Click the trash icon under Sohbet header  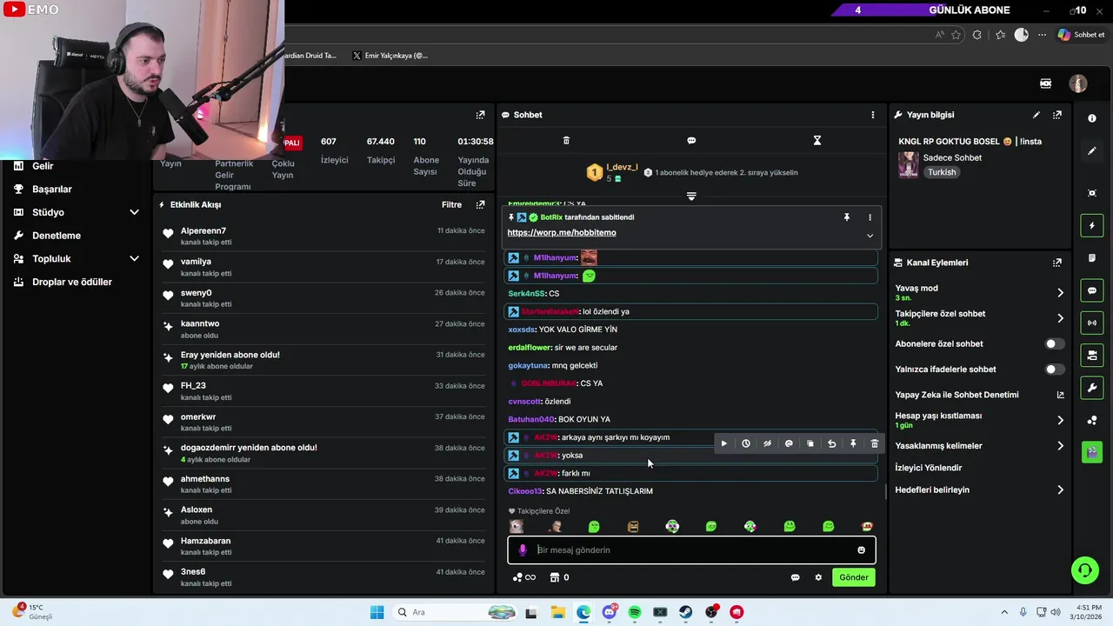tap(566, 140)
